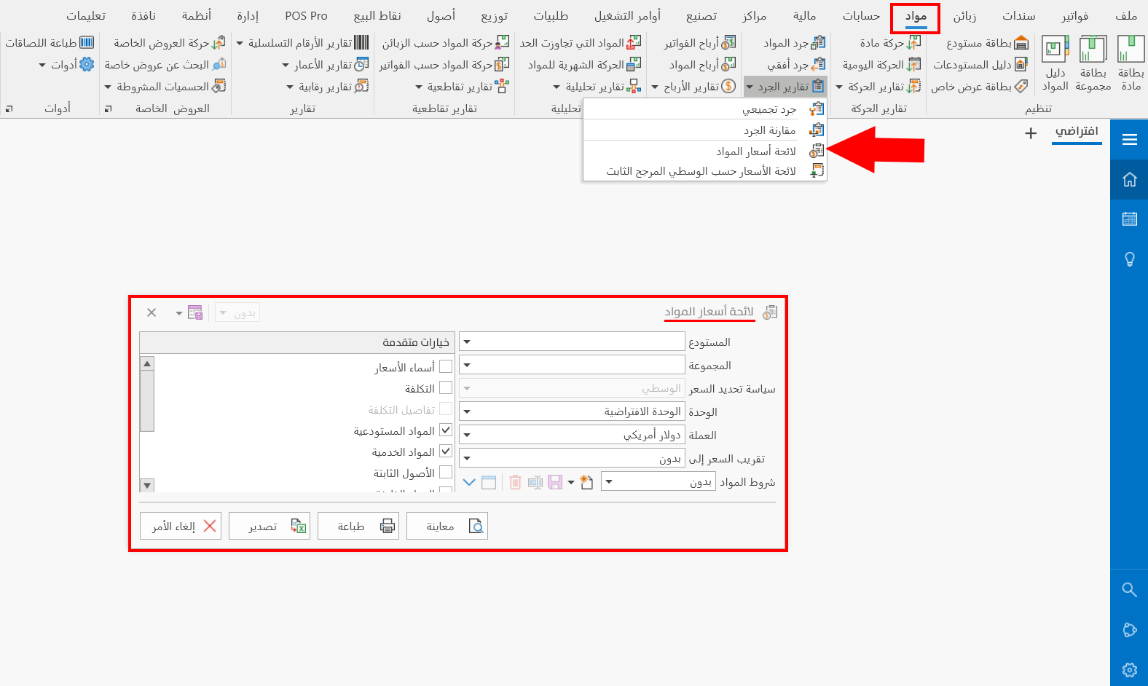Open جرد أفقي horizontal inventory report
The height and width of the screenshot is (686, 1148).
[x=796, y=65]
